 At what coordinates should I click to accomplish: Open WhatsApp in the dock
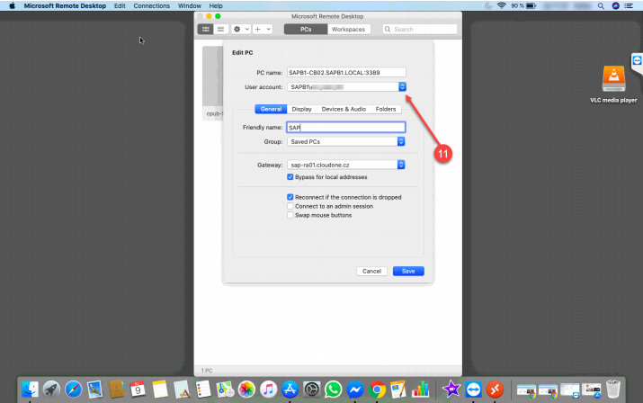tap(334, 389)
